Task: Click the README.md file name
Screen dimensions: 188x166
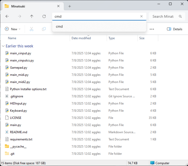Action: [x=19, y=132]
